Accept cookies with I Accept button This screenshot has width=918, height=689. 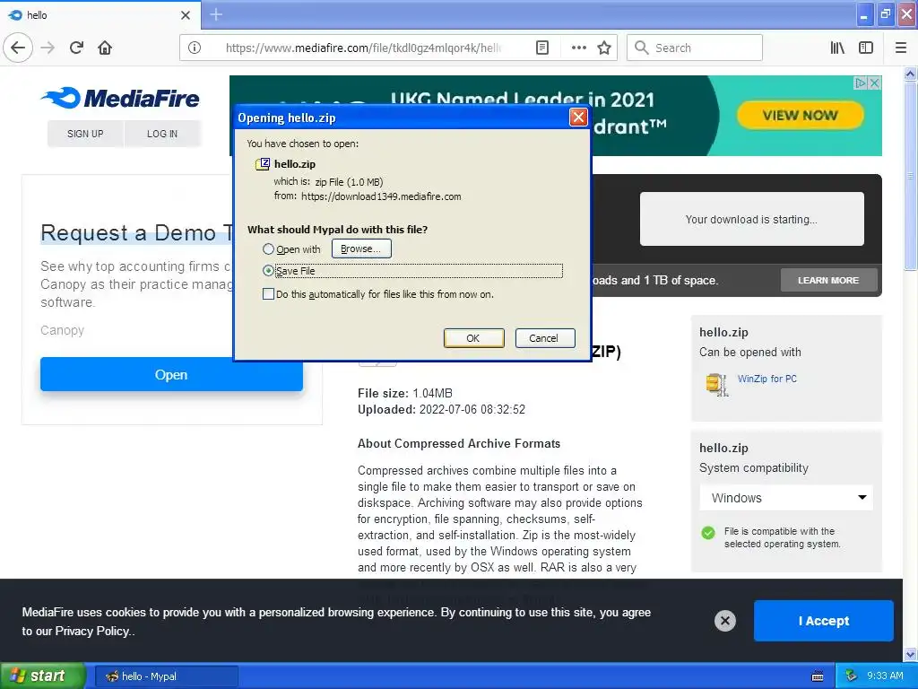point(823,621)
